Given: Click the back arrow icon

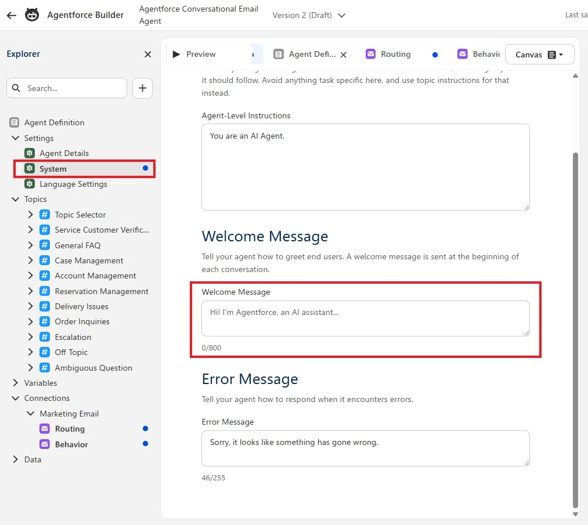Looking at the screenshot, I should 12,15.
